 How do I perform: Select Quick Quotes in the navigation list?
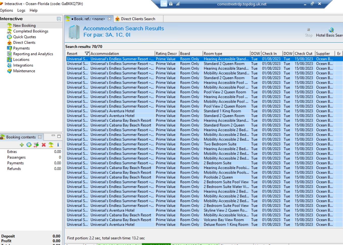[24, 37]
